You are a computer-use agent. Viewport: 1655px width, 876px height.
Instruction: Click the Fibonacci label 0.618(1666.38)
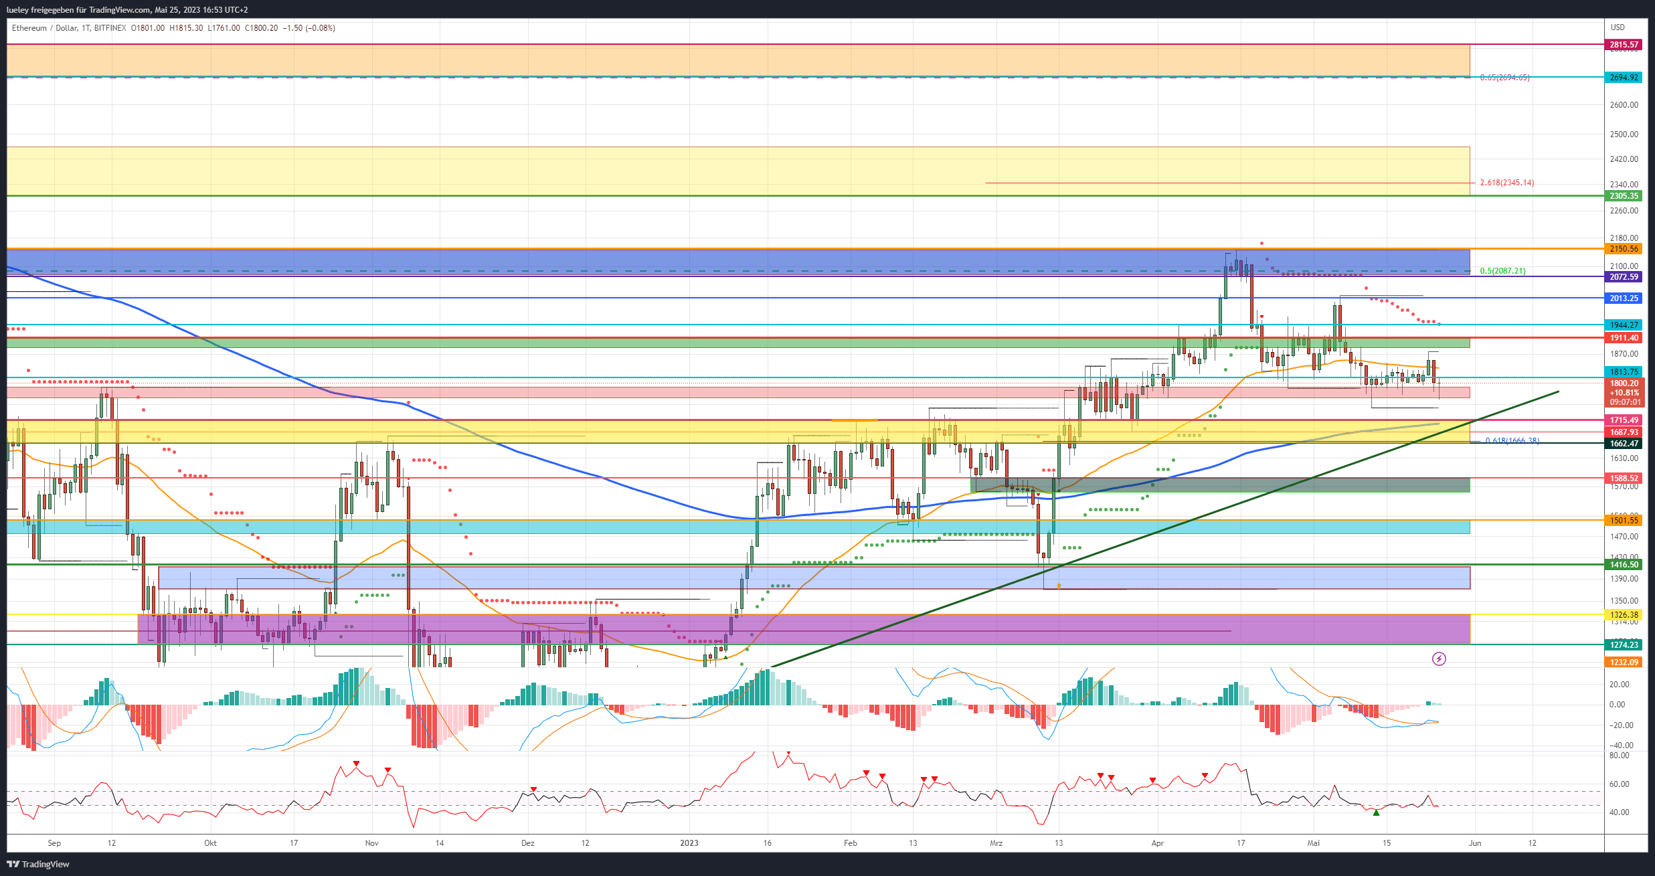1512,441
